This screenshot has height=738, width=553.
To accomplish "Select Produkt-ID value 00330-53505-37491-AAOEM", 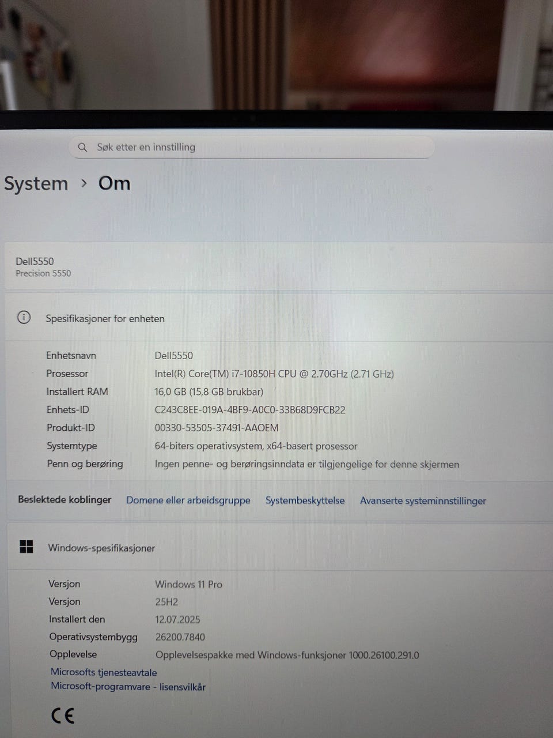I will click(217, 428).
